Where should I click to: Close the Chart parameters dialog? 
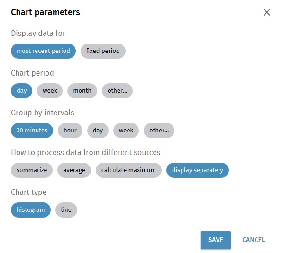266,12
